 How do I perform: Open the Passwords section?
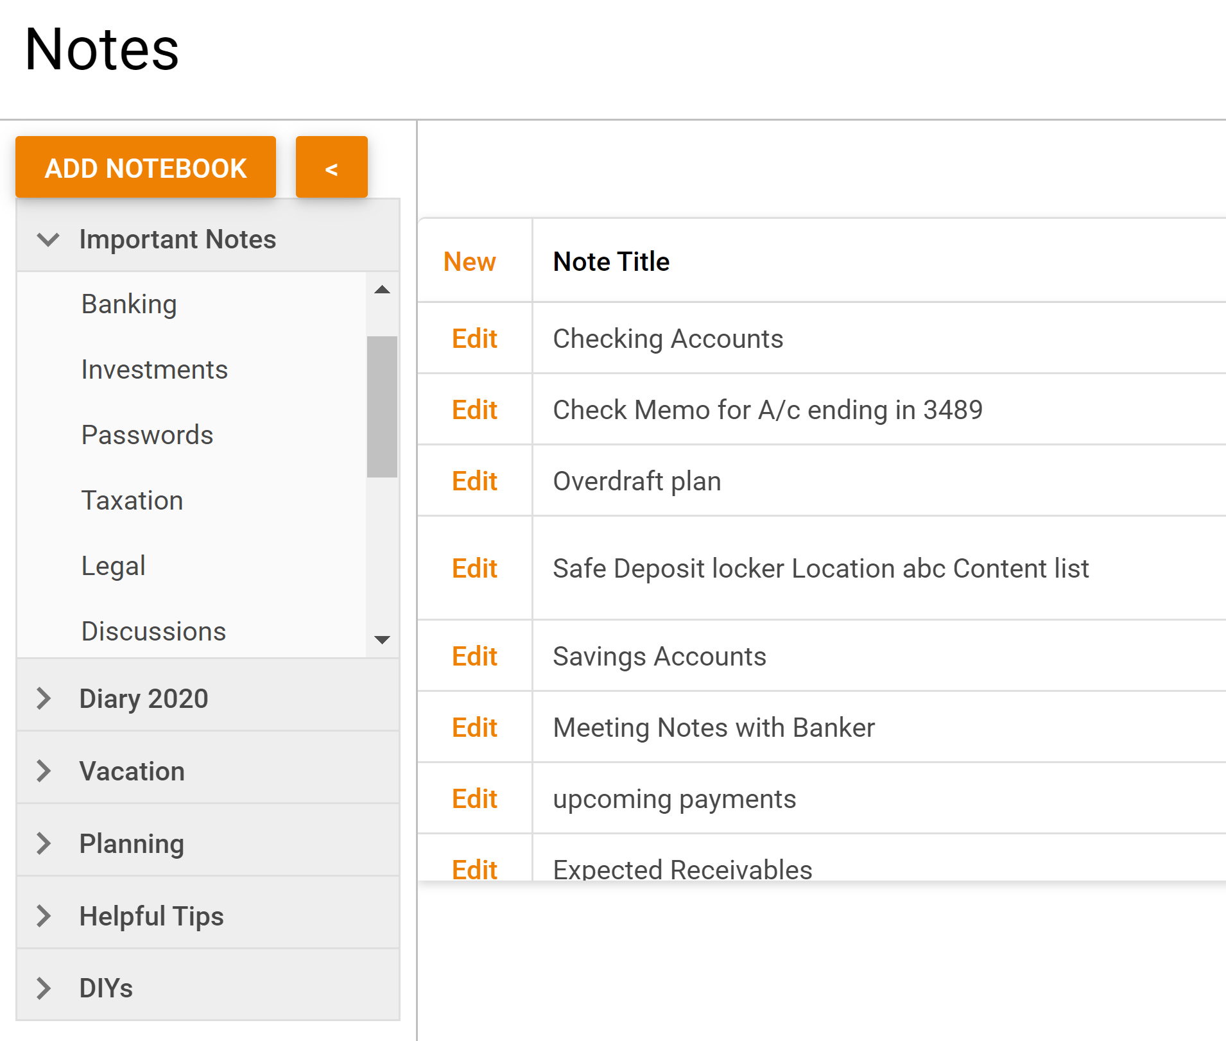coord(147,435)
